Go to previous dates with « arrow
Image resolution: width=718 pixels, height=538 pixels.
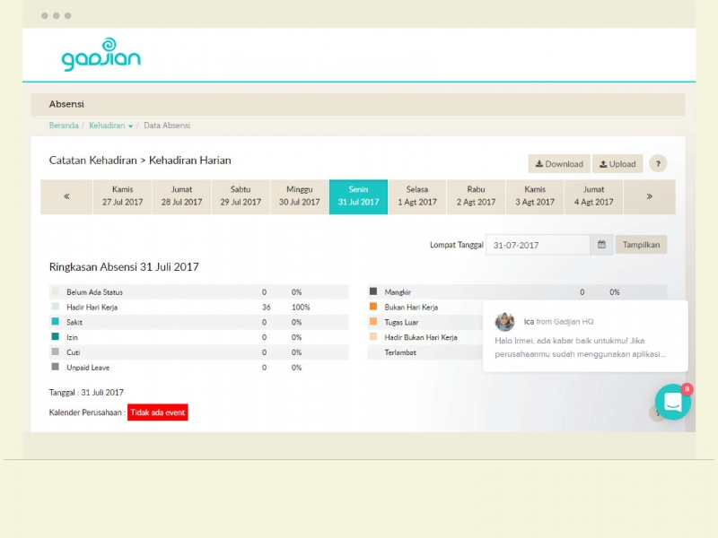pyautogui.click(x=66, y=196)
